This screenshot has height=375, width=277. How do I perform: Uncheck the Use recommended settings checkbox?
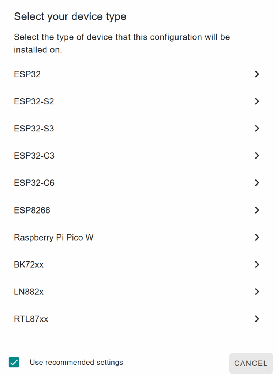pyautogui.click(x=14, y=363)
